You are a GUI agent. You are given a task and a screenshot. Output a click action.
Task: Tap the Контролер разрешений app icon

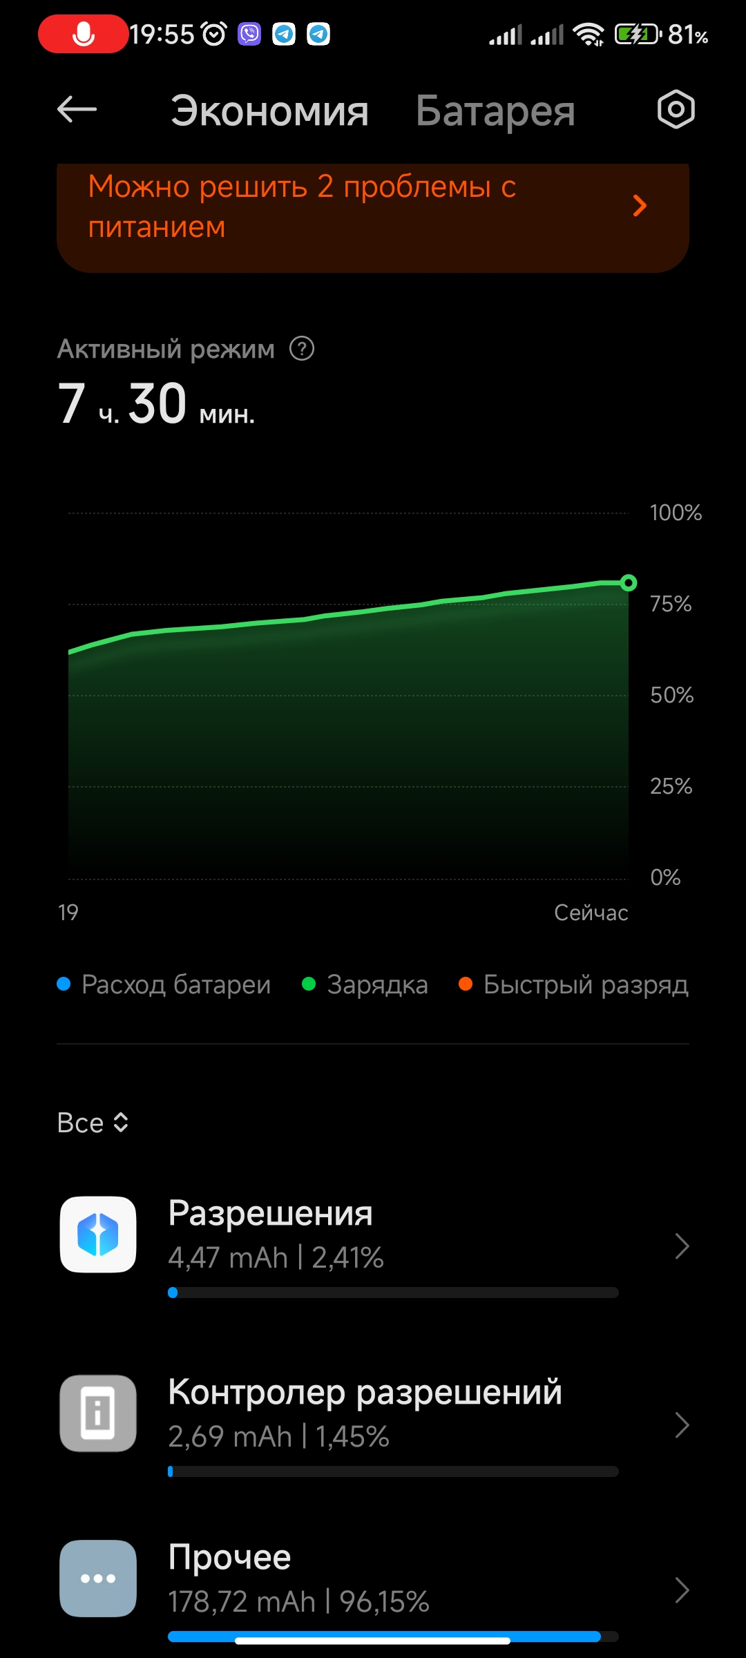(x=98, y=1413)
